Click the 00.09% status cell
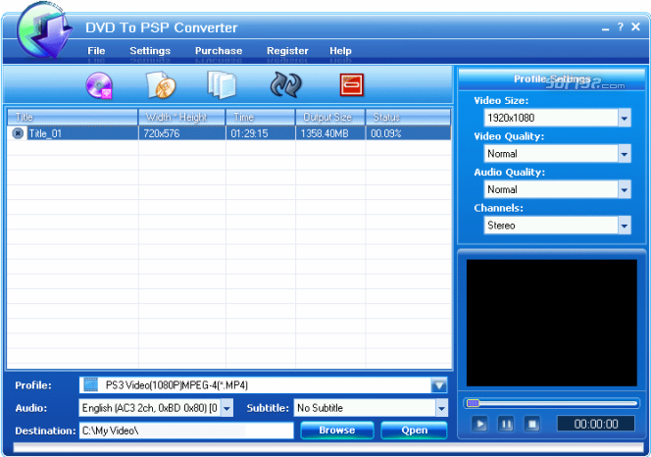651x457 pixels. point(408,133)
